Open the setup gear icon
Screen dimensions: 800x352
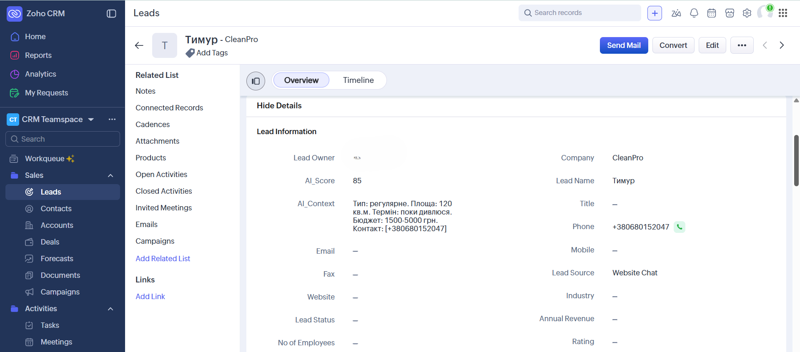click(x=747, y=13)
